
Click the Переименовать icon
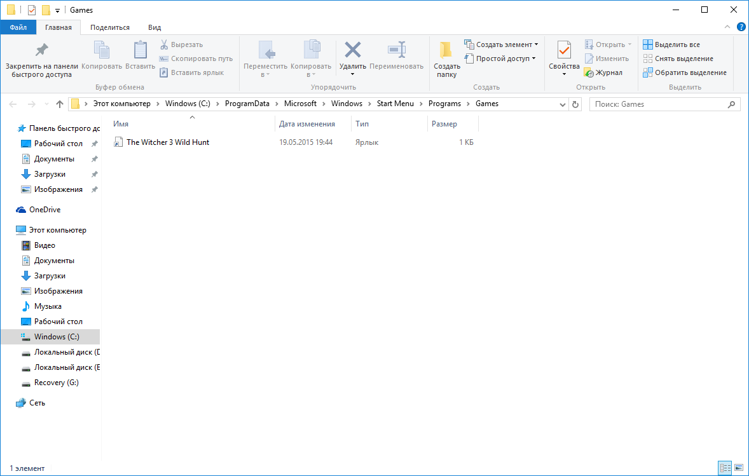click(397, 50)
